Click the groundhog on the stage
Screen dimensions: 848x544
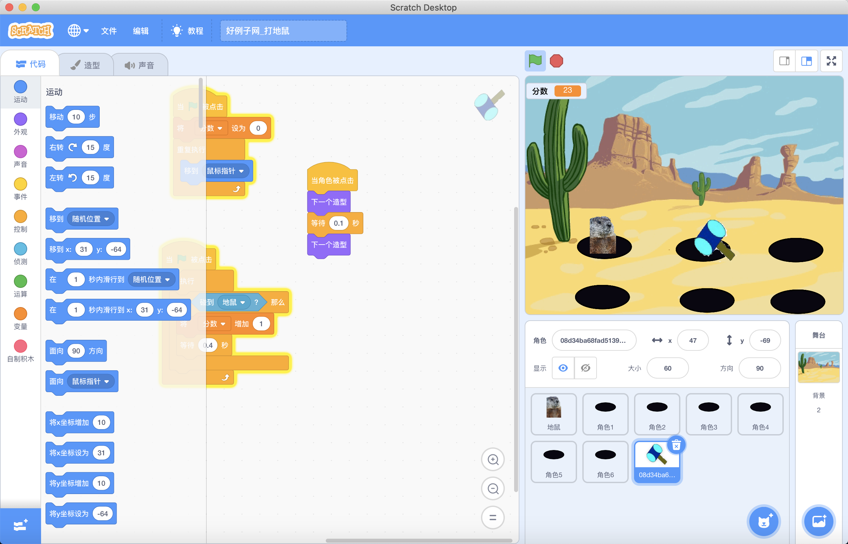click(x=602, y=235)
